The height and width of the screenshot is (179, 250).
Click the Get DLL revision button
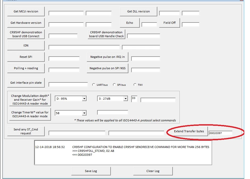(x=138, y=11)
